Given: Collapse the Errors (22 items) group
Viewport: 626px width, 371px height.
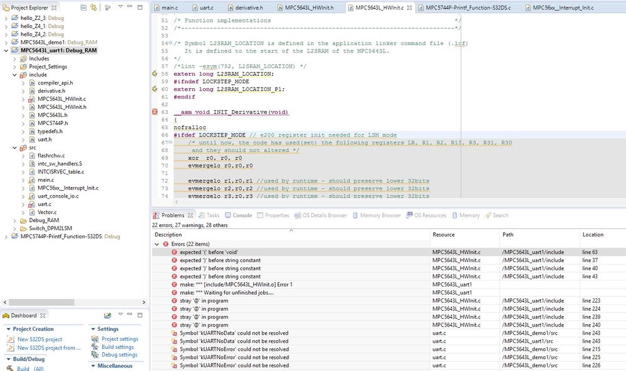Looking at the screenshot, I should click(157, 244).
